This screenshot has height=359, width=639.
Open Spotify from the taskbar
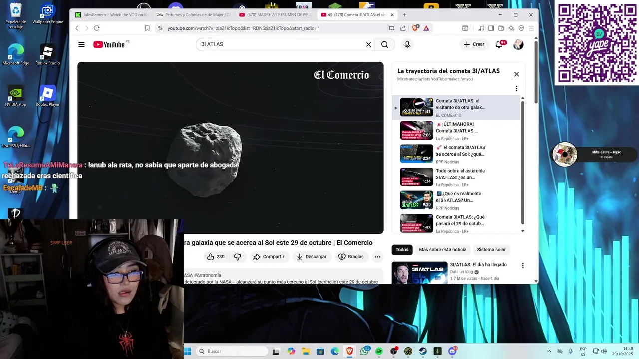pyautogui.click(x=379, y=351)
